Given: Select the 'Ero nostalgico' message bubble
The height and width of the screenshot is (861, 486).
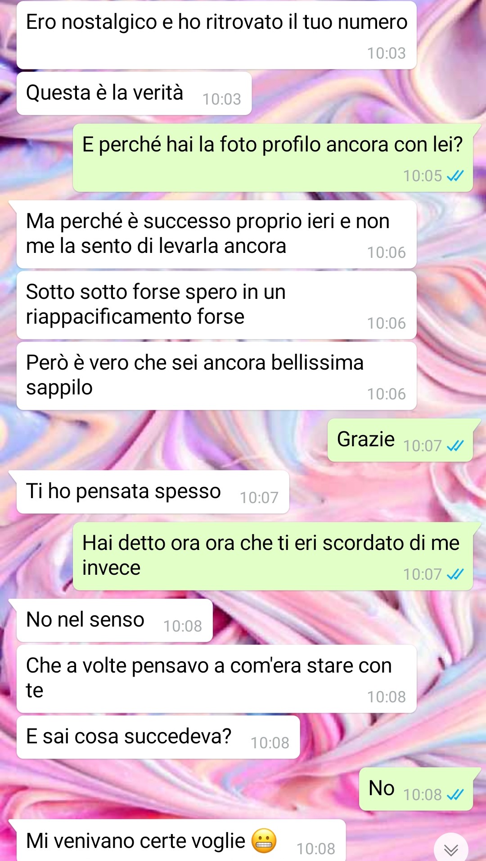Looking at the screenshot, I should [x=216, y=35].
